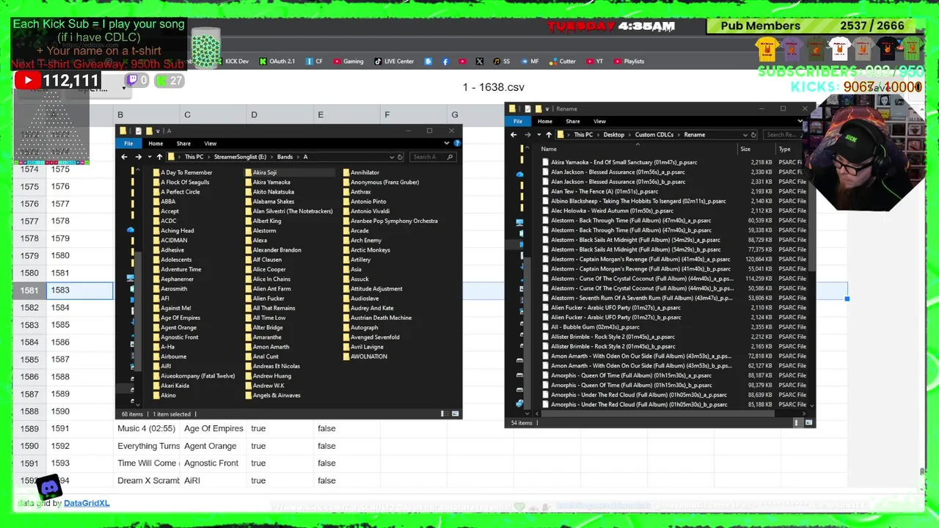The width and height of the screenshot is (939, 528).
Task: Open Quick Access Toolbar dropdown in Bands A window
Action: (157, 131)
